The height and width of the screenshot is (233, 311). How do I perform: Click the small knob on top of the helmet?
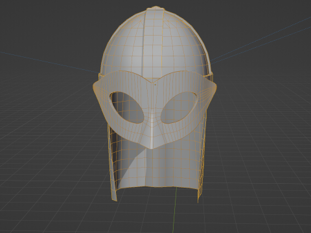click(155, 8)
